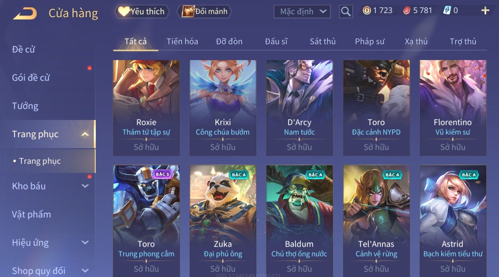Select the Xạ thủ tab
499x277 pixels.
pos(416,42)
